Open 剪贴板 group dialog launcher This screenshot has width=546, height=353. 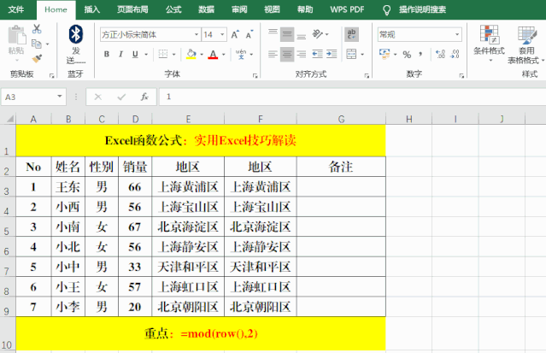click(x=52, y=75)
